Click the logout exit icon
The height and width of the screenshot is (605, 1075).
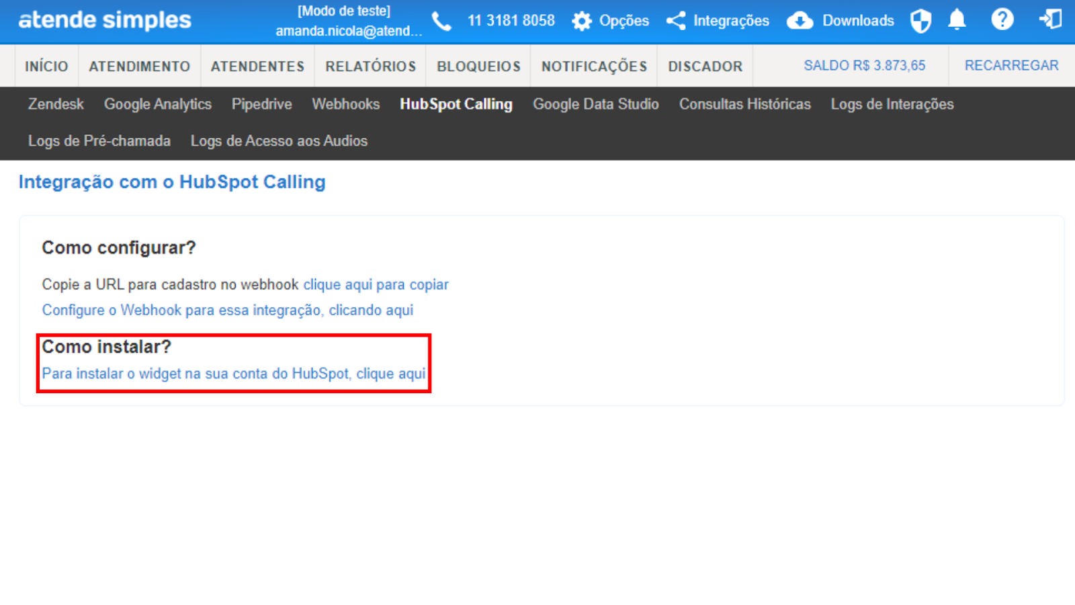click(x=1050, y=19)
